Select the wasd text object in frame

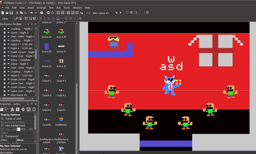pos(171,63)
